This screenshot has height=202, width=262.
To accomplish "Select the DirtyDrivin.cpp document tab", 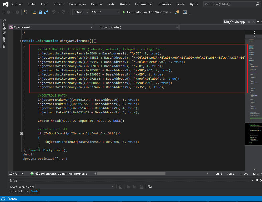I will click(x=234, y=22).
